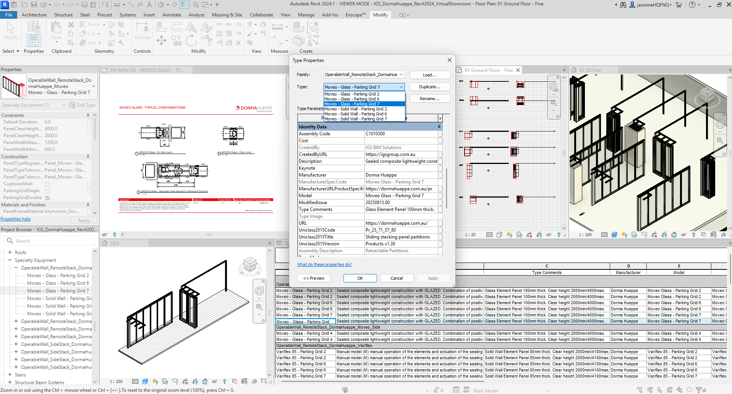The width and height of the screenshot is (732, 394).
Task: Open 'What do these properties do?' link
Action: 324,264
